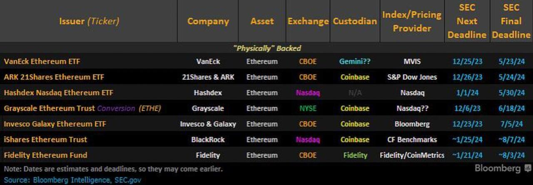Click the Gemini?? custodian cell
This screenshot has width=533, height=185.
[355, 62]
